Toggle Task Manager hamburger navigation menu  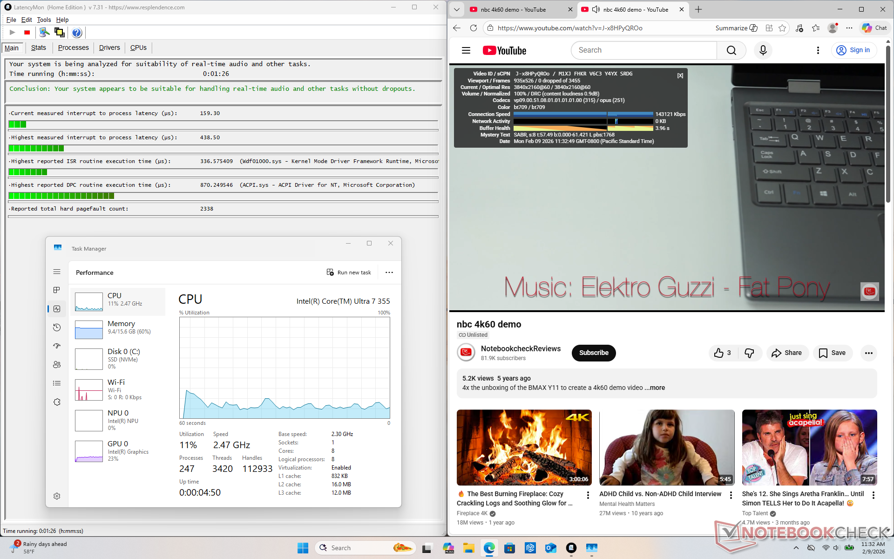pyautogui.click(x=57, y=272)
